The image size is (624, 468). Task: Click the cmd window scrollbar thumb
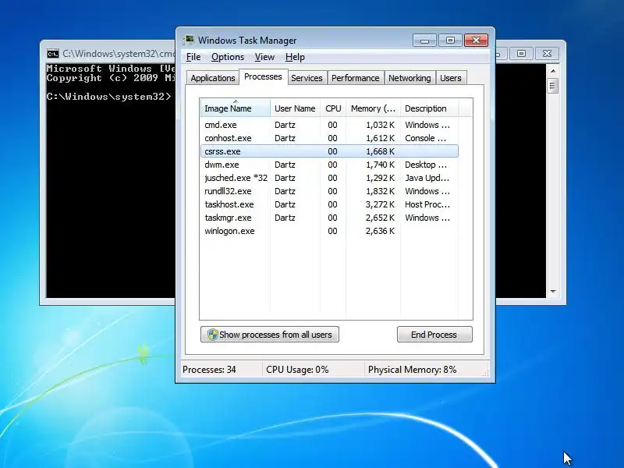(x=553, y=86)
